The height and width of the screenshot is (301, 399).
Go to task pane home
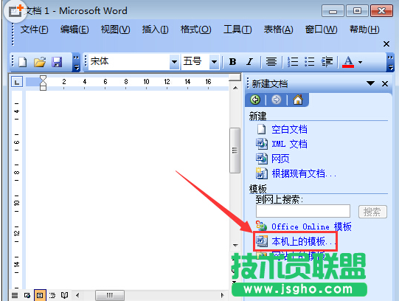[298, 100]
